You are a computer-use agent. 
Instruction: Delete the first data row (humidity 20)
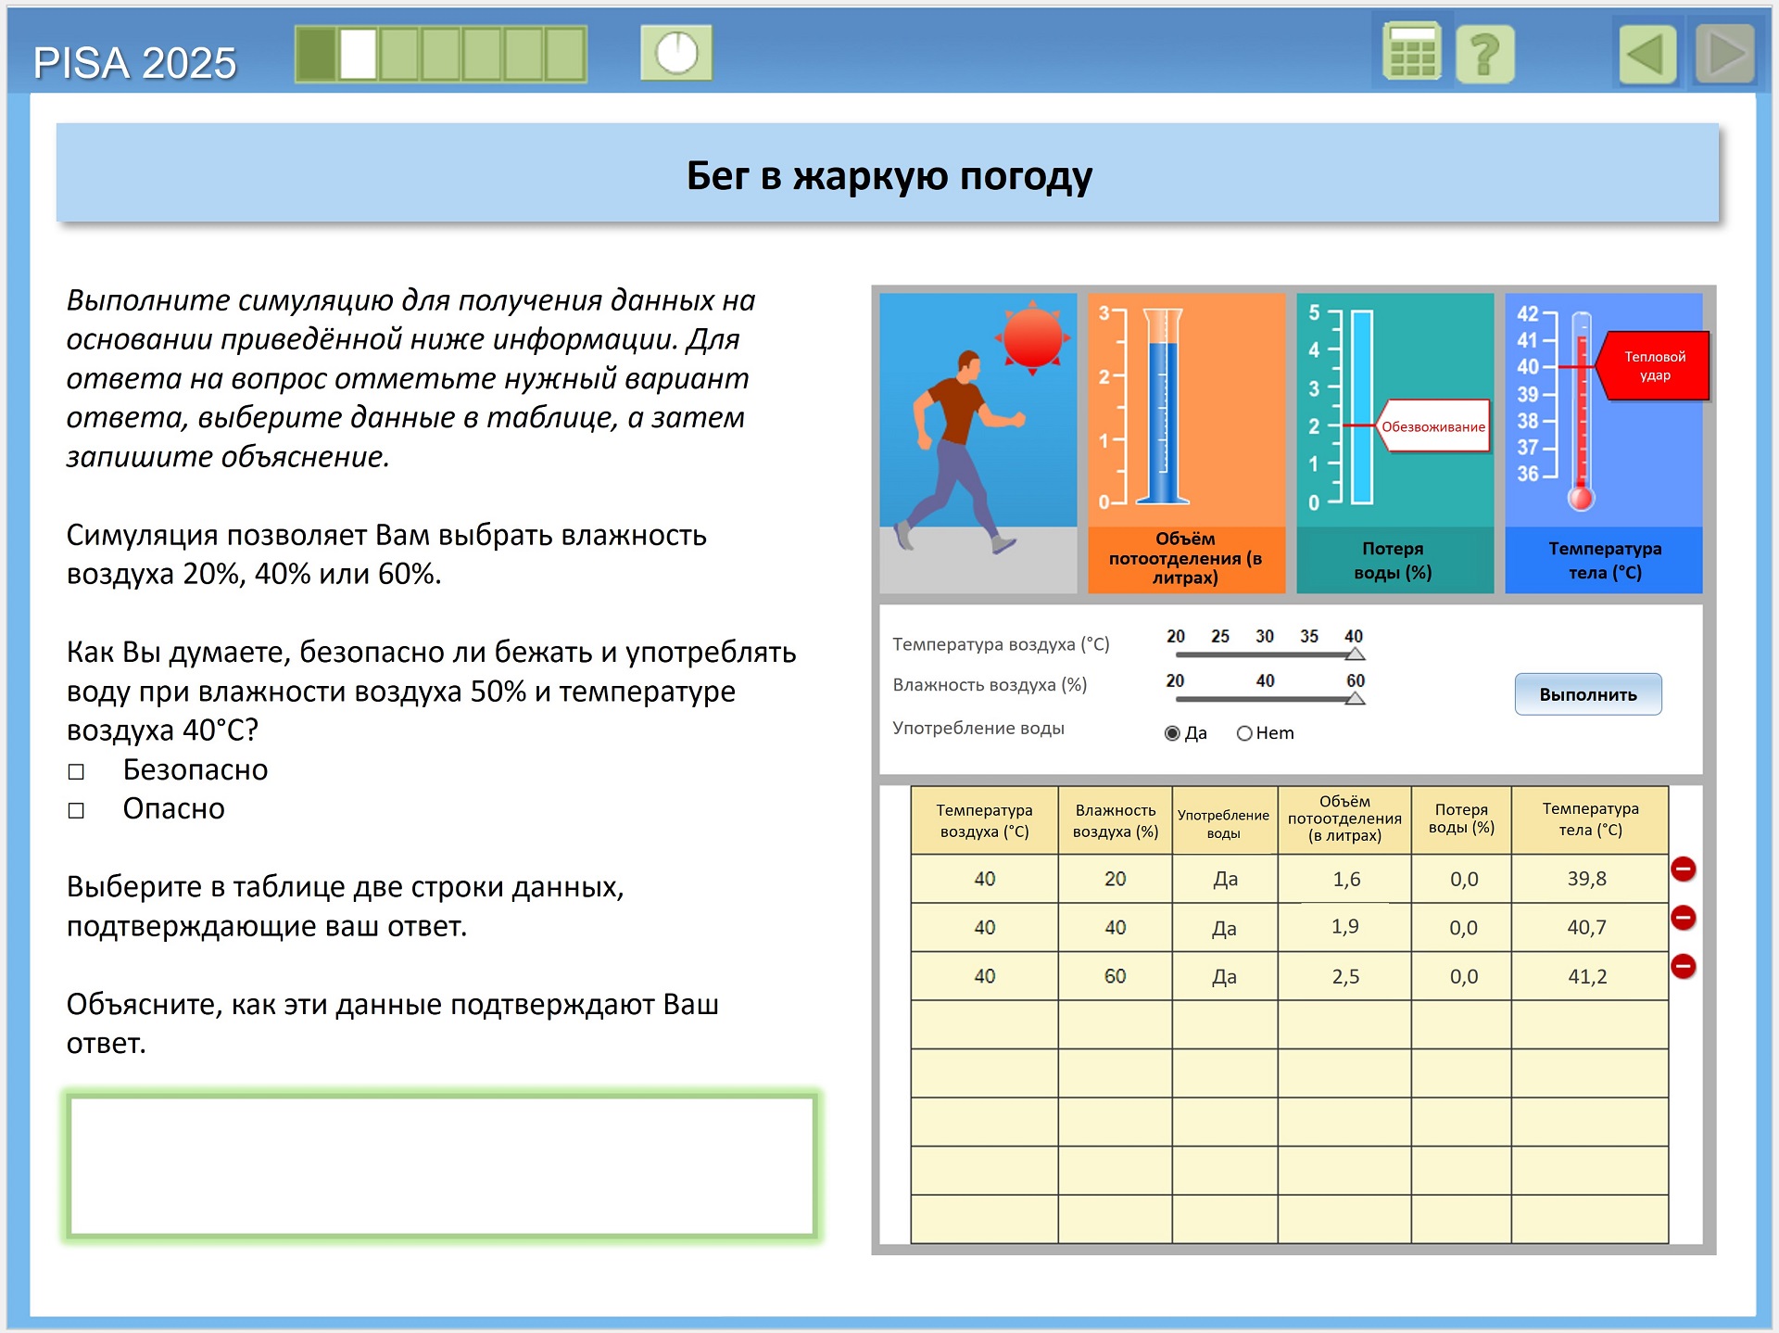click(1683, 869)
